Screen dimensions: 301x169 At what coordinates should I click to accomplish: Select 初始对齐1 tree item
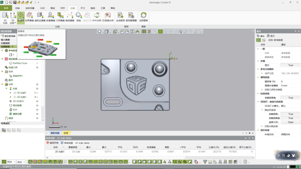(x=18, y=76)
